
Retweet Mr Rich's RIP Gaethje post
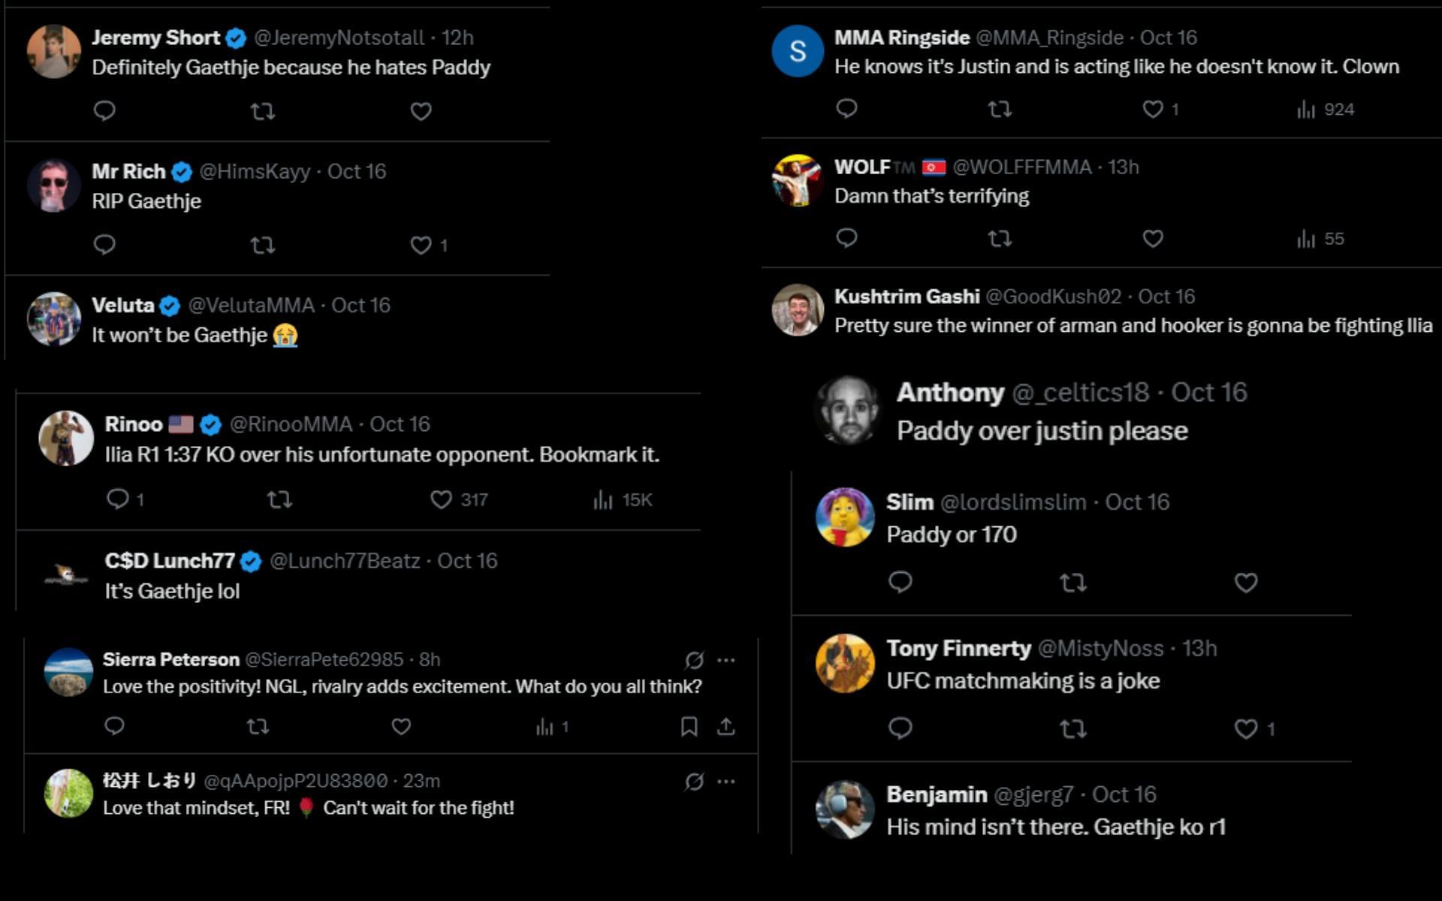tap(262, 245)
